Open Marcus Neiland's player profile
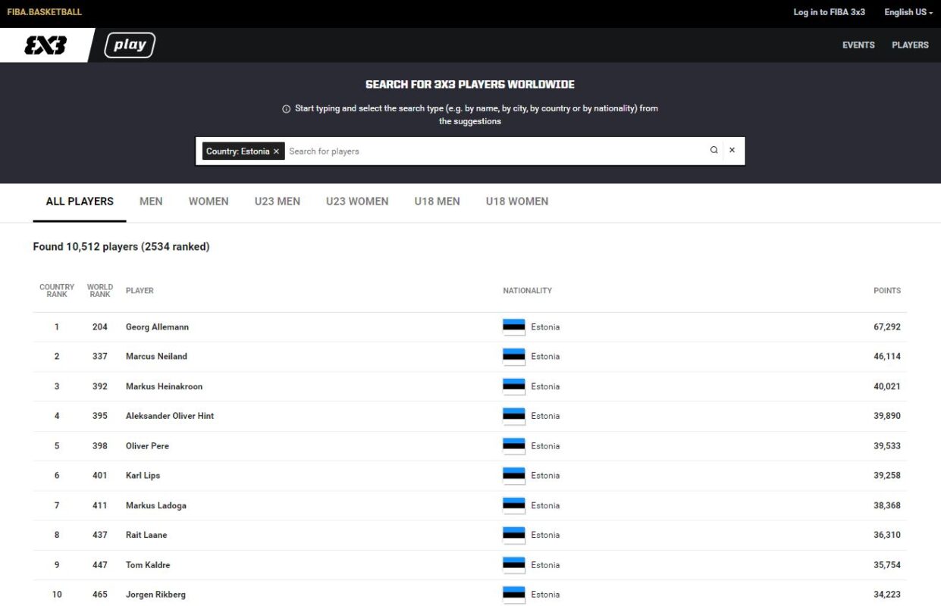Image resolution: width=941 pixels, height=606 pixels. click(156, 357)
